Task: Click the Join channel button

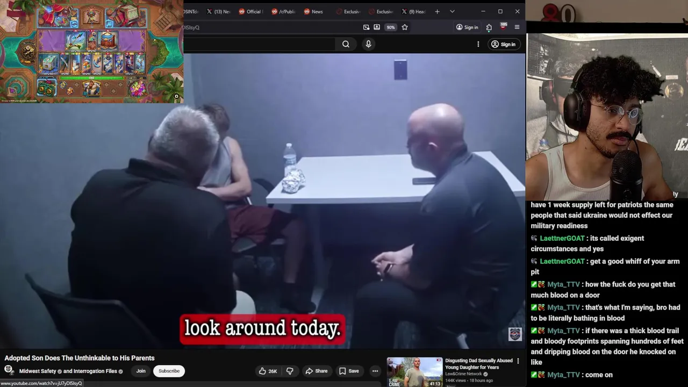Action: pos(141,371)
